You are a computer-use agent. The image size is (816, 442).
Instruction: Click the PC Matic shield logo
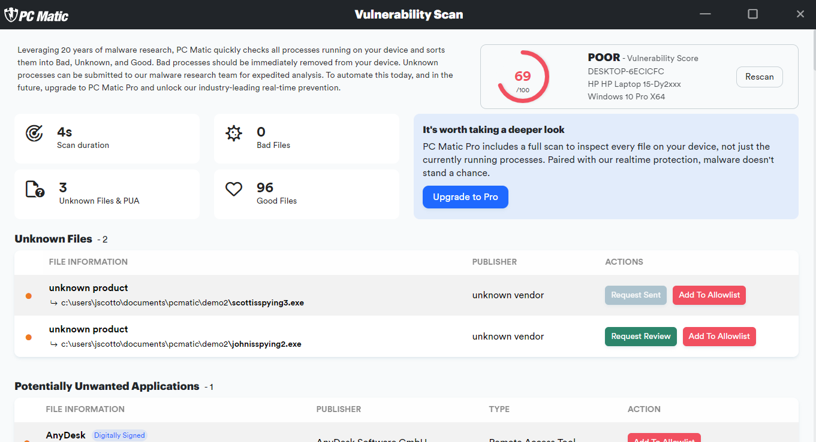point(11,15)
